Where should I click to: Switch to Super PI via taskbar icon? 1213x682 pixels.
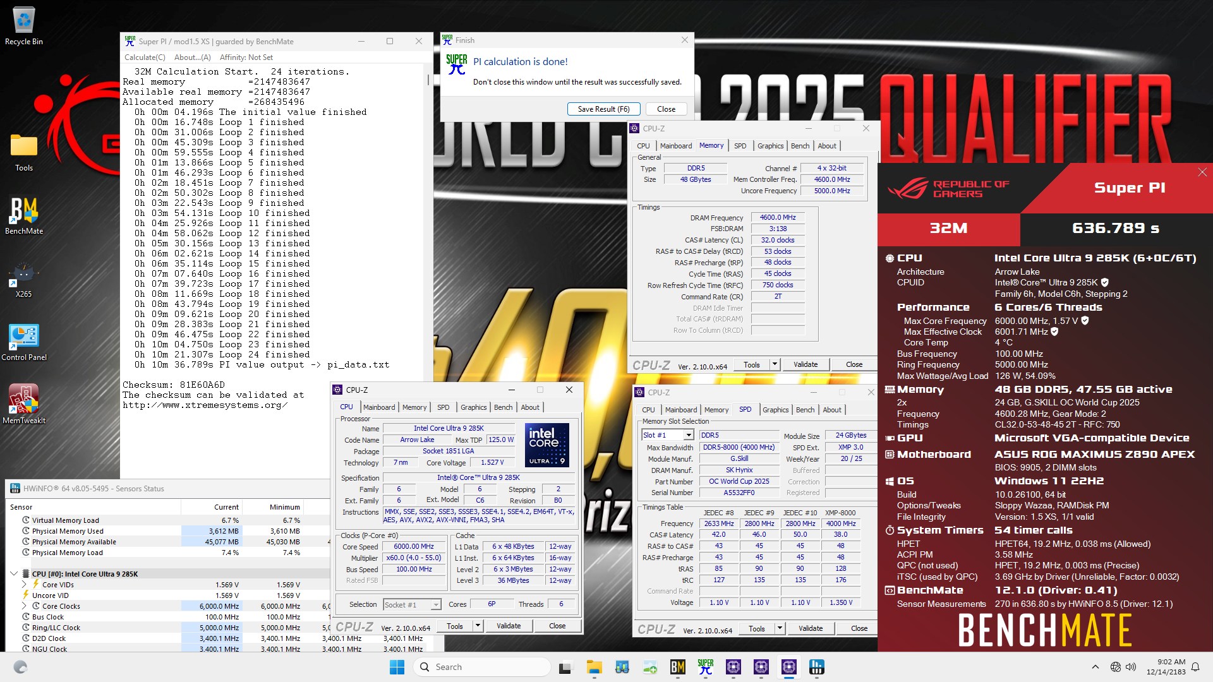pyautogui.click(x=706, y=667)
